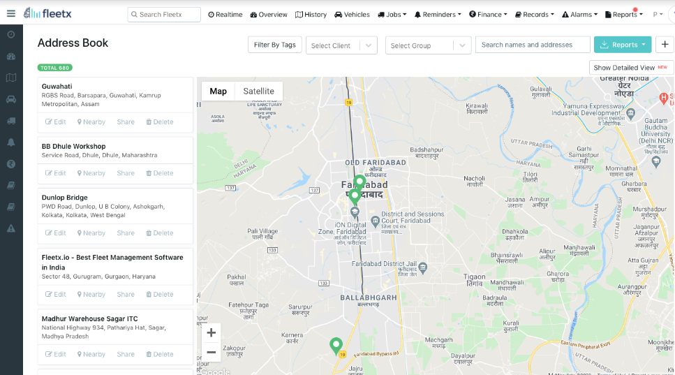Click Show Detailed View button
The height and width of the screenshot is (375, 675).
tap(630, 68)
